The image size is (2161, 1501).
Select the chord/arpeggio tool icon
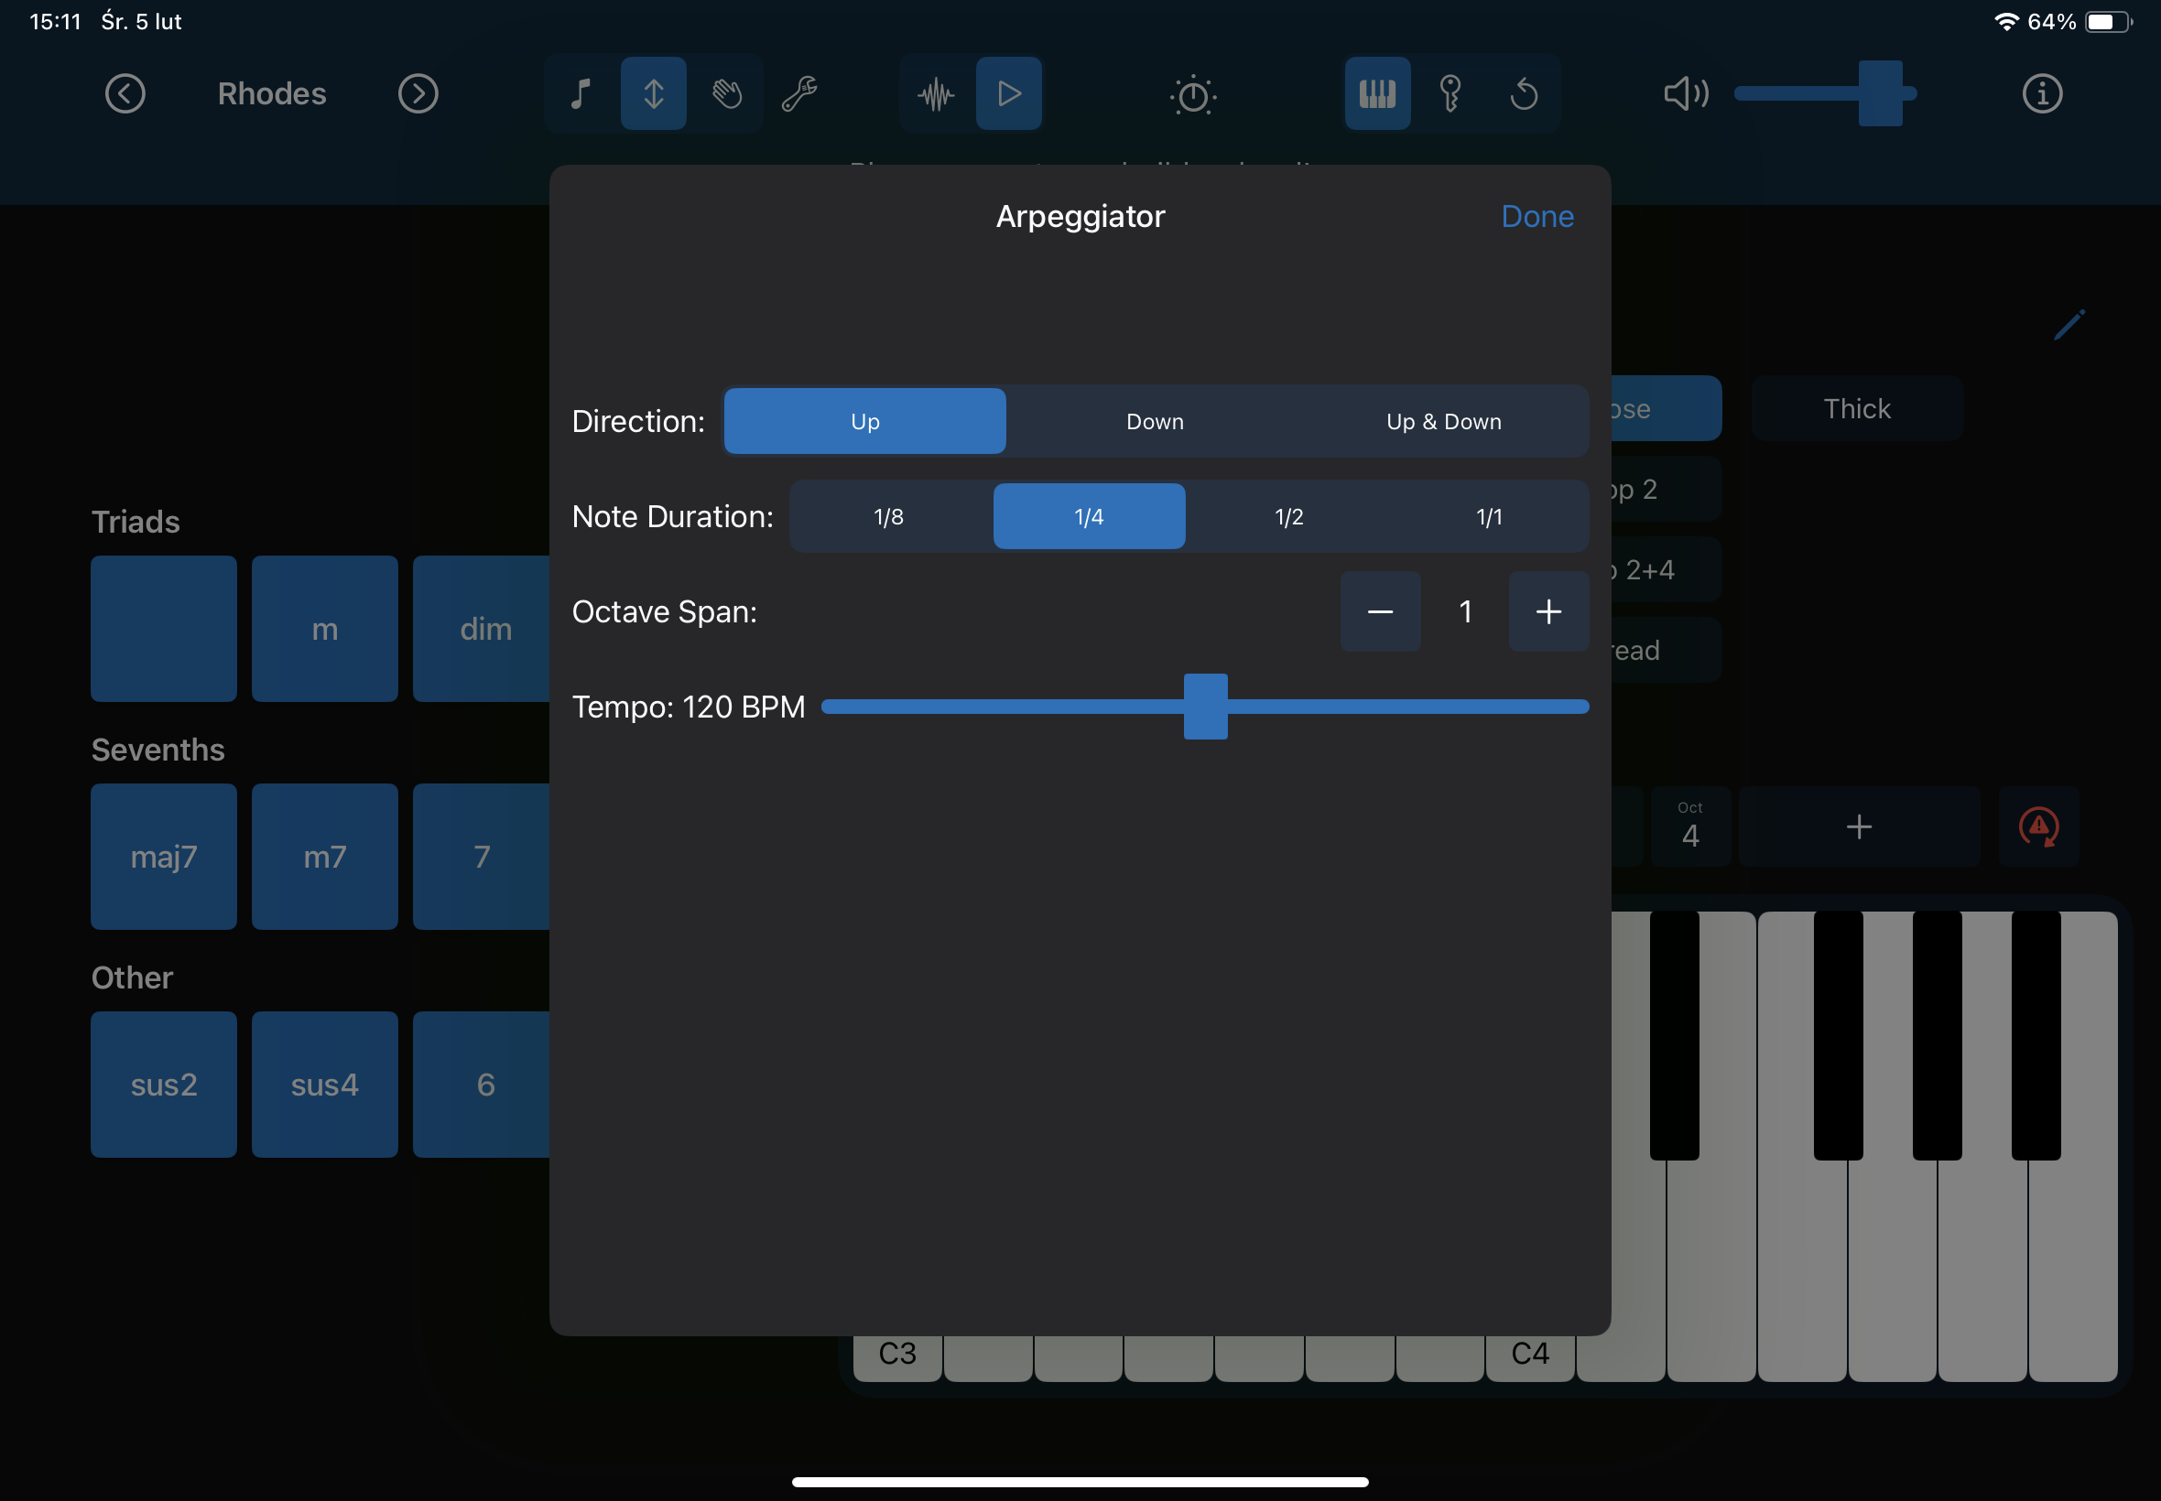(x=652, y=92)
